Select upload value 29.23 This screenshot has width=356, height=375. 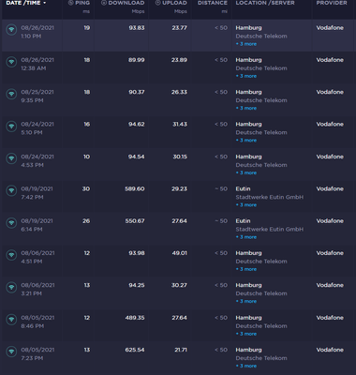(180, 188)
